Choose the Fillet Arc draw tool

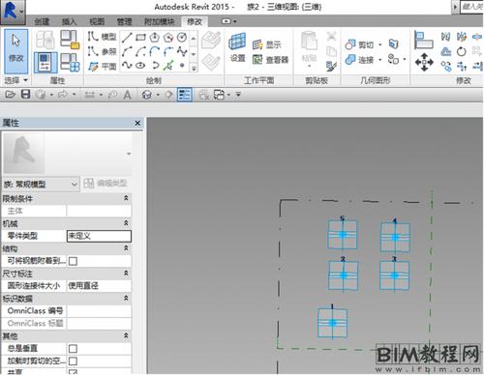click(x=168, y=51)
